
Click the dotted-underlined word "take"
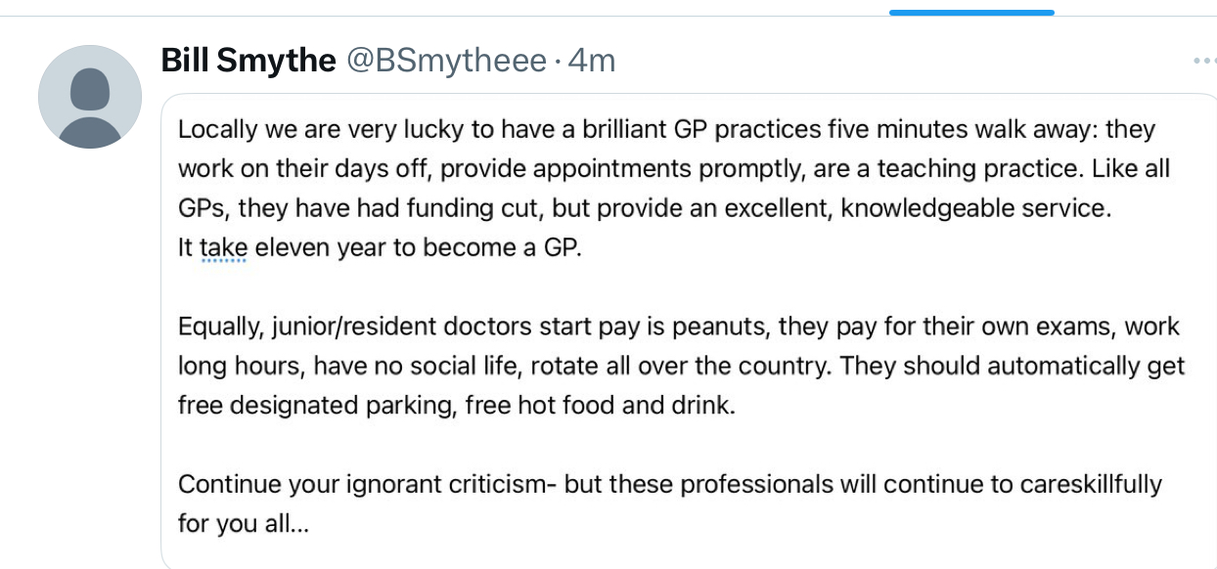[223, 248]
